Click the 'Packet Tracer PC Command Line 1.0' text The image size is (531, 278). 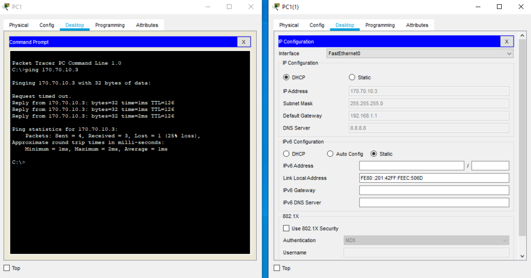(x=66, y=63)
